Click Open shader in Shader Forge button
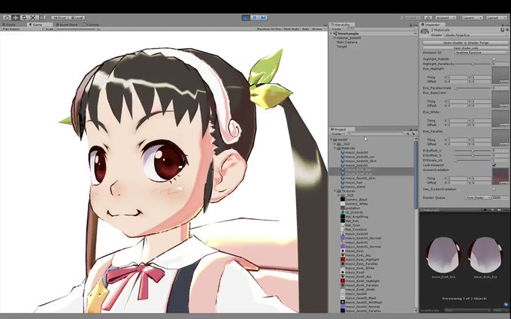 tap(465, 43)
